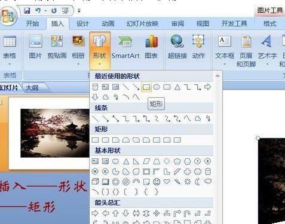Image resolution: width=285 pixels, height=224 pixels.
Task: Switch to the 大纲 outline tab
Action: (x=32, y=88)
